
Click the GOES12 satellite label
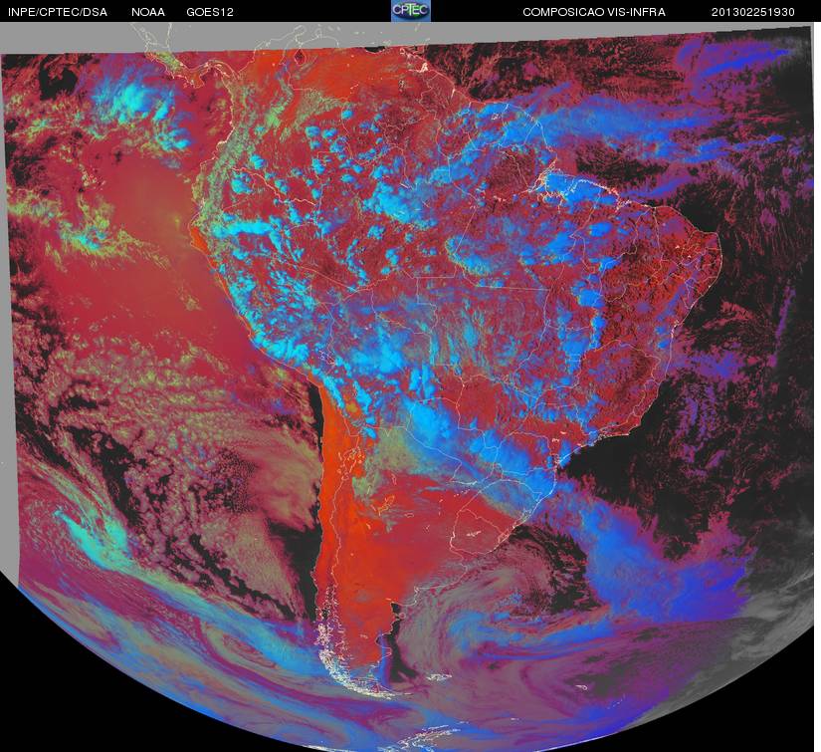click(x=210, y=12)
